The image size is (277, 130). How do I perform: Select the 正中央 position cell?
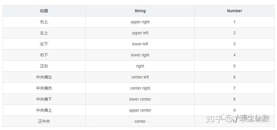pyautogui.click(x=44, y=121)
